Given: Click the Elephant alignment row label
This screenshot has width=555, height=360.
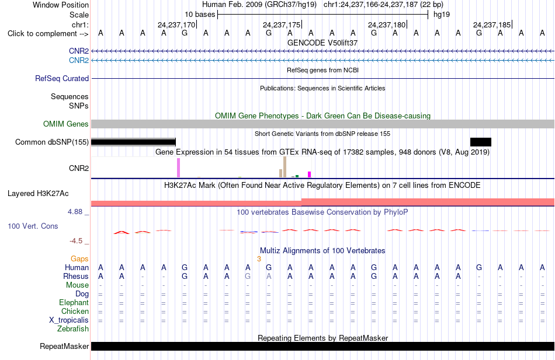Looking at the screenshot, I should tap(74, 302).
